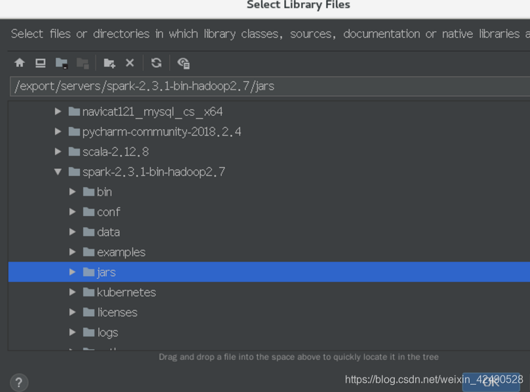Click the kubernetes folder icon
The width and height of the screenshot is (530, 392).
(89, 292)
